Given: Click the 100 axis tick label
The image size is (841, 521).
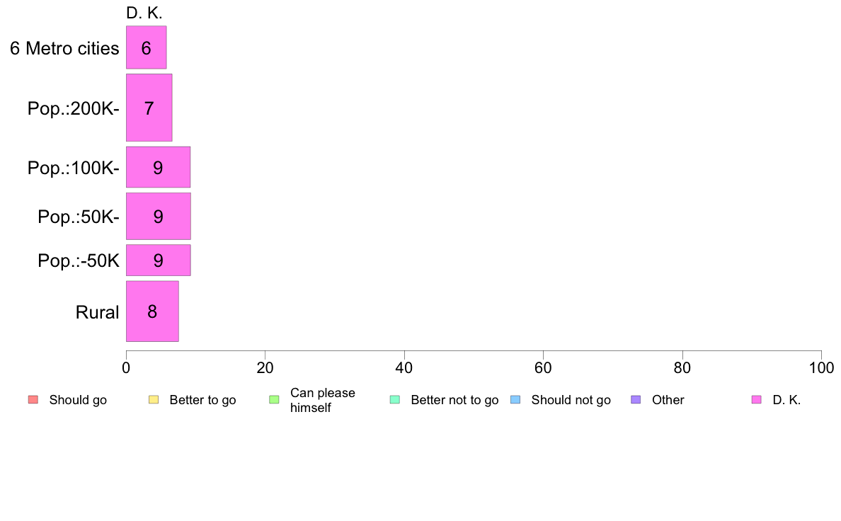Looking at the screenshot, I should (821, 367).
